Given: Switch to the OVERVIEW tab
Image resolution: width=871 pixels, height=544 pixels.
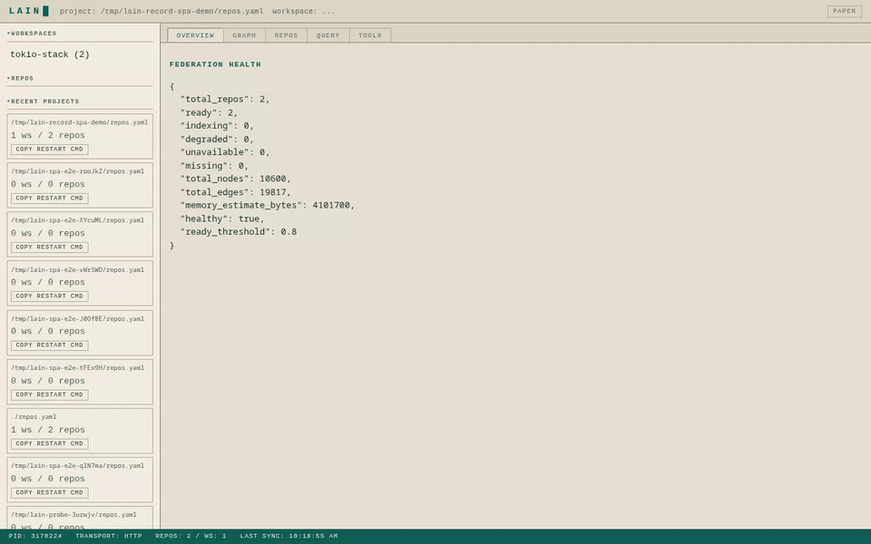Looking at the screenshot, I should point(196,35).
